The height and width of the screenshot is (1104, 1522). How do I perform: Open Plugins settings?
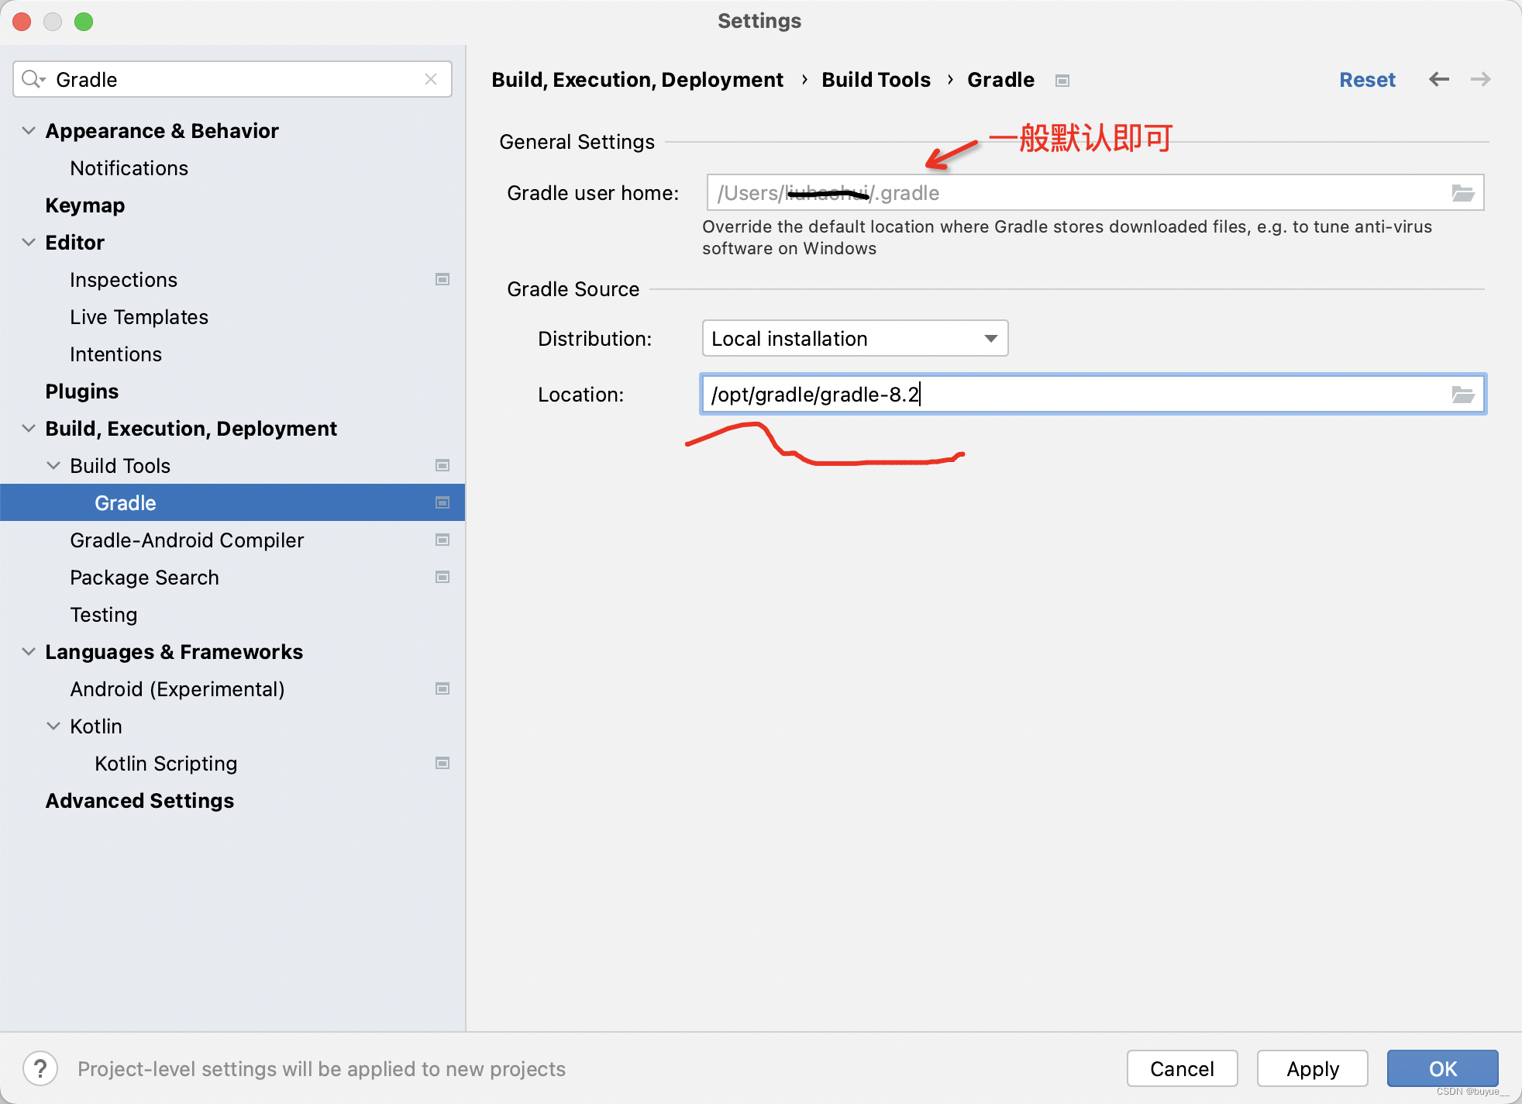(81, 392)
